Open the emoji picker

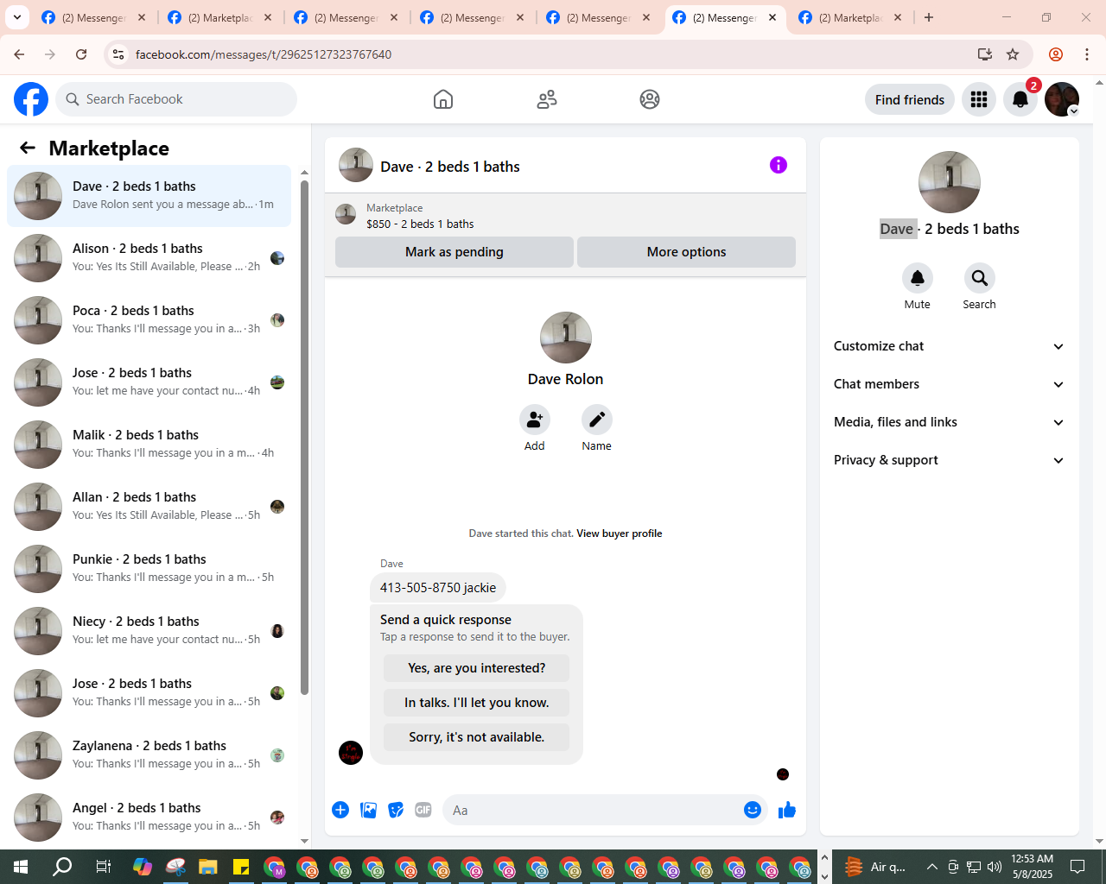[753, 810]
